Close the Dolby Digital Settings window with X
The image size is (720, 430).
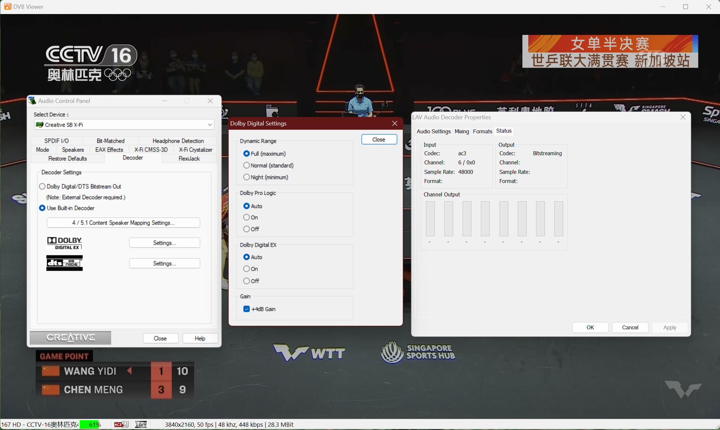pyautogui.click(x=395, y=123)
